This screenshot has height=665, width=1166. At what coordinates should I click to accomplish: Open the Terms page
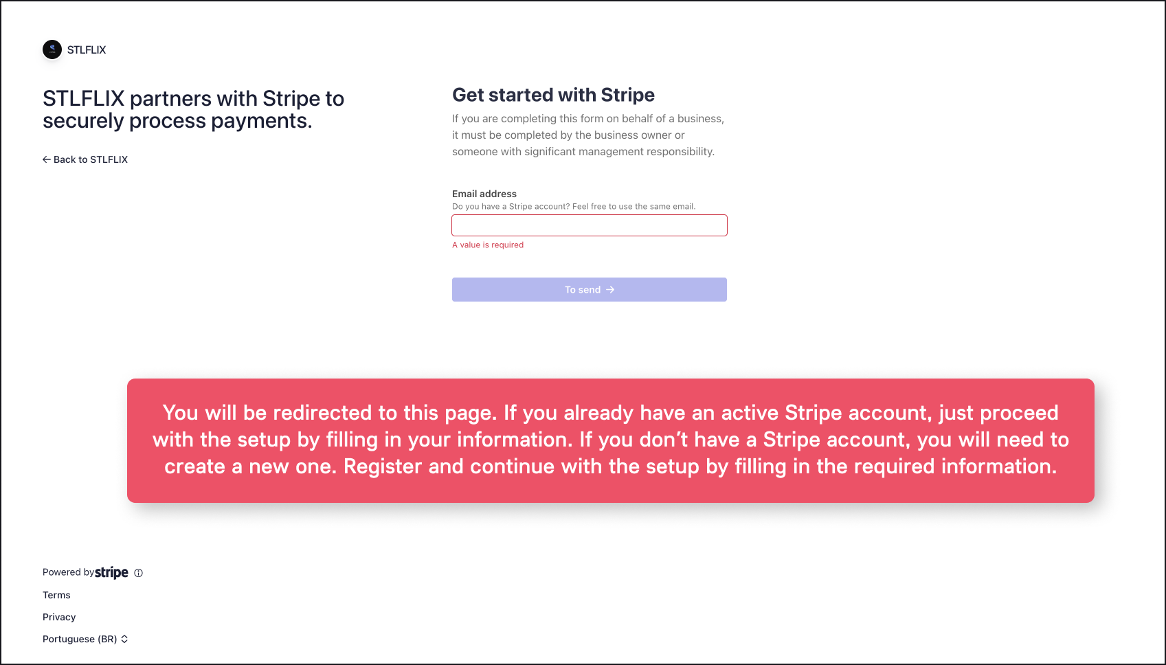click(x=56, y=595)
